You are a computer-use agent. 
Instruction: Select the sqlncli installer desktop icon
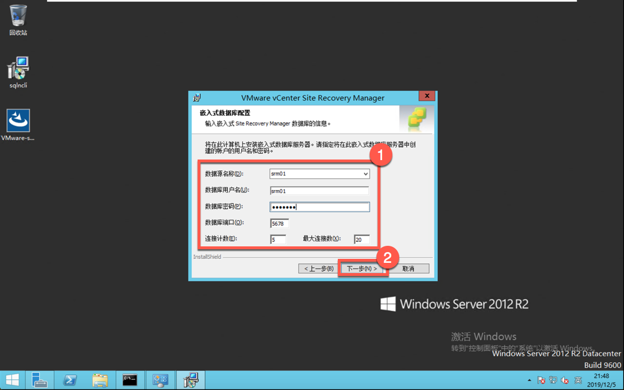pos(18,73)
